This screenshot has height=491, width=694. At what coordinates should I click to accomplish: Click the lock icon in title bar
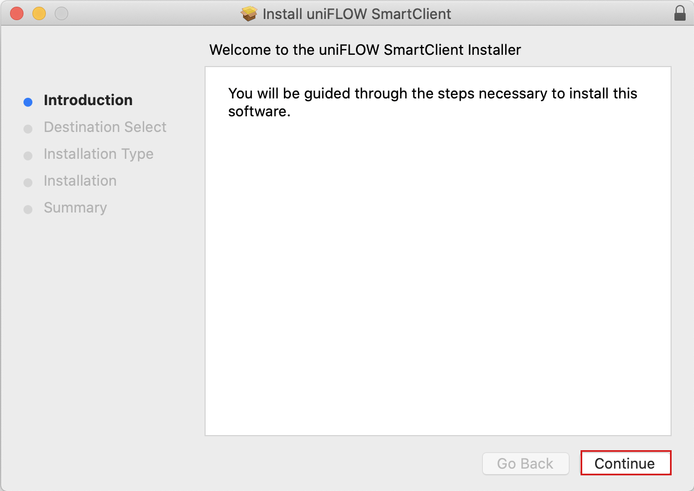679,13
